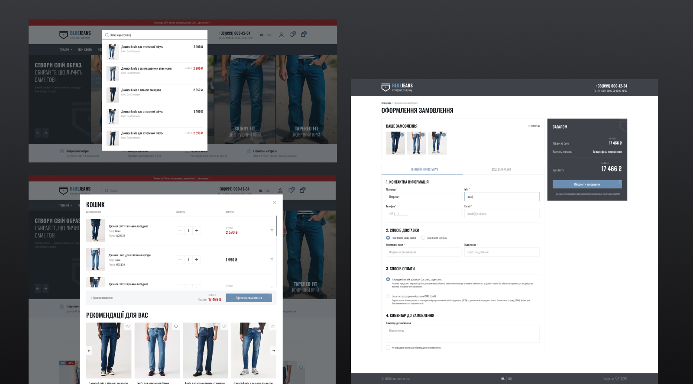This screenshot has width=693, height=384.
Task: Click search field with Запит користувача text
Action: coord(155,35)
